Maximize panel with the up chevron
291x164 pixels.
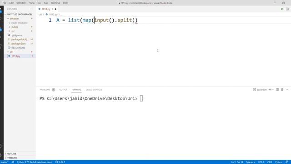[x=287, y=90]
